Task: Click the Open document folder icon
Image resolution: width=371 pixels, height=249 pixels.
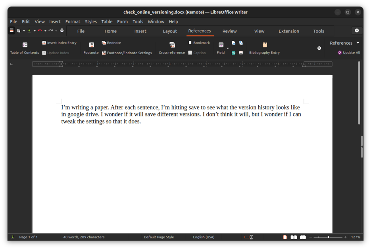Action: coord(18,30)
